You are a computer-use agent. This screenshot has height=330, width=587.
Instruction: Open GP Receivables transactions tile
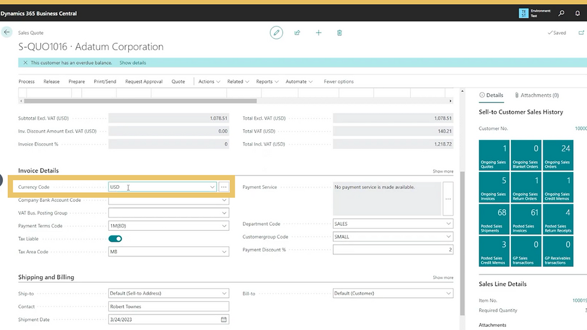coord(558,251)
